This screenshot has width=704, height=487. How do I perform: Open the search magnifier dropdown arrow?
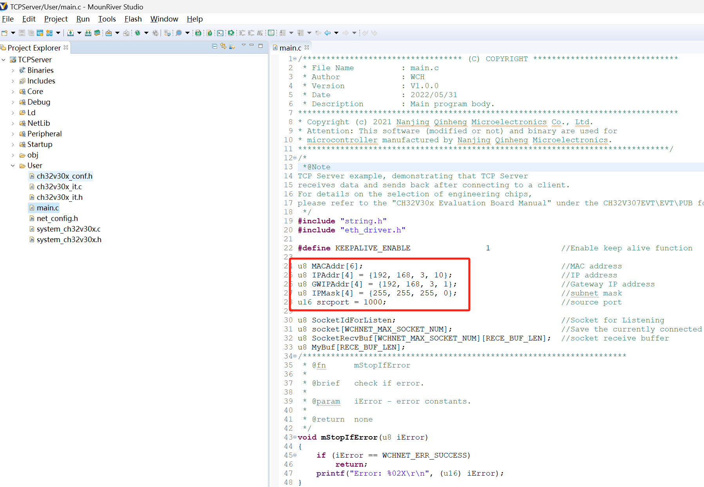pos(187,33)
